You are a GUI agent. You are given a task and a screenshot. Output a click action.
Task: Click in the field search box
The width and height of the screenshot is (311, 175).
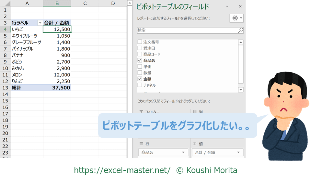[x=187, y=30]
